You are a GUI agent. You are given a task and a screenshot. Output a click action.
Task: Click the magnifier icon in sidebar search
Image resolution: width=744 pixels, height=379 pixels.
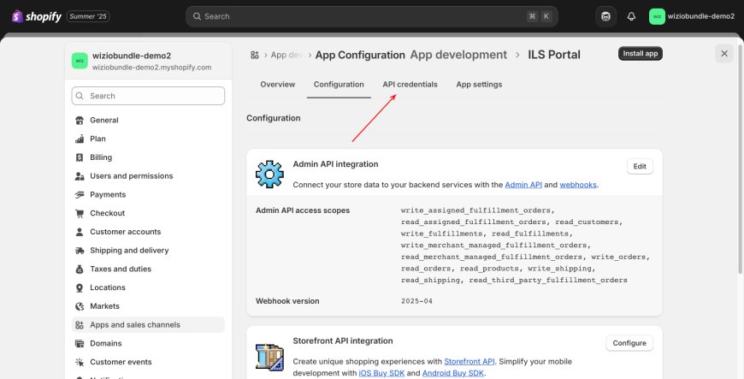(80, 96)
